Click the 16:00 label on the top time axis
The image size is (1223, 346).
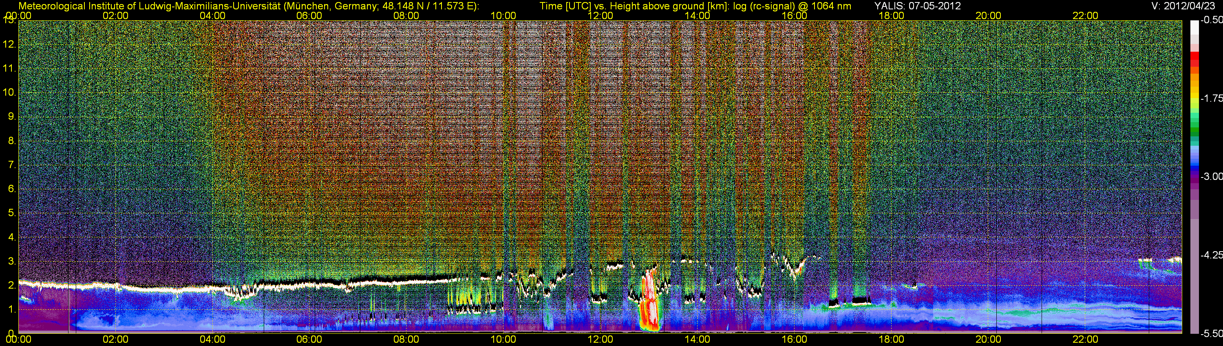pyautogui.click(x=794, y=15)
